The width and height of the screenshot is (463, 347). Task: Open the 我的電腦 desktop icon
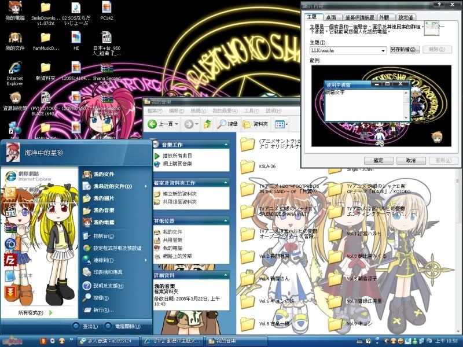pyautogui.click(x=15, y=11)
